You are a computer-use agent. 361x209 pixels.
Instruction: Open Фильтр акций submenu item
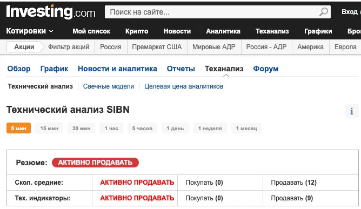point(69,47)
